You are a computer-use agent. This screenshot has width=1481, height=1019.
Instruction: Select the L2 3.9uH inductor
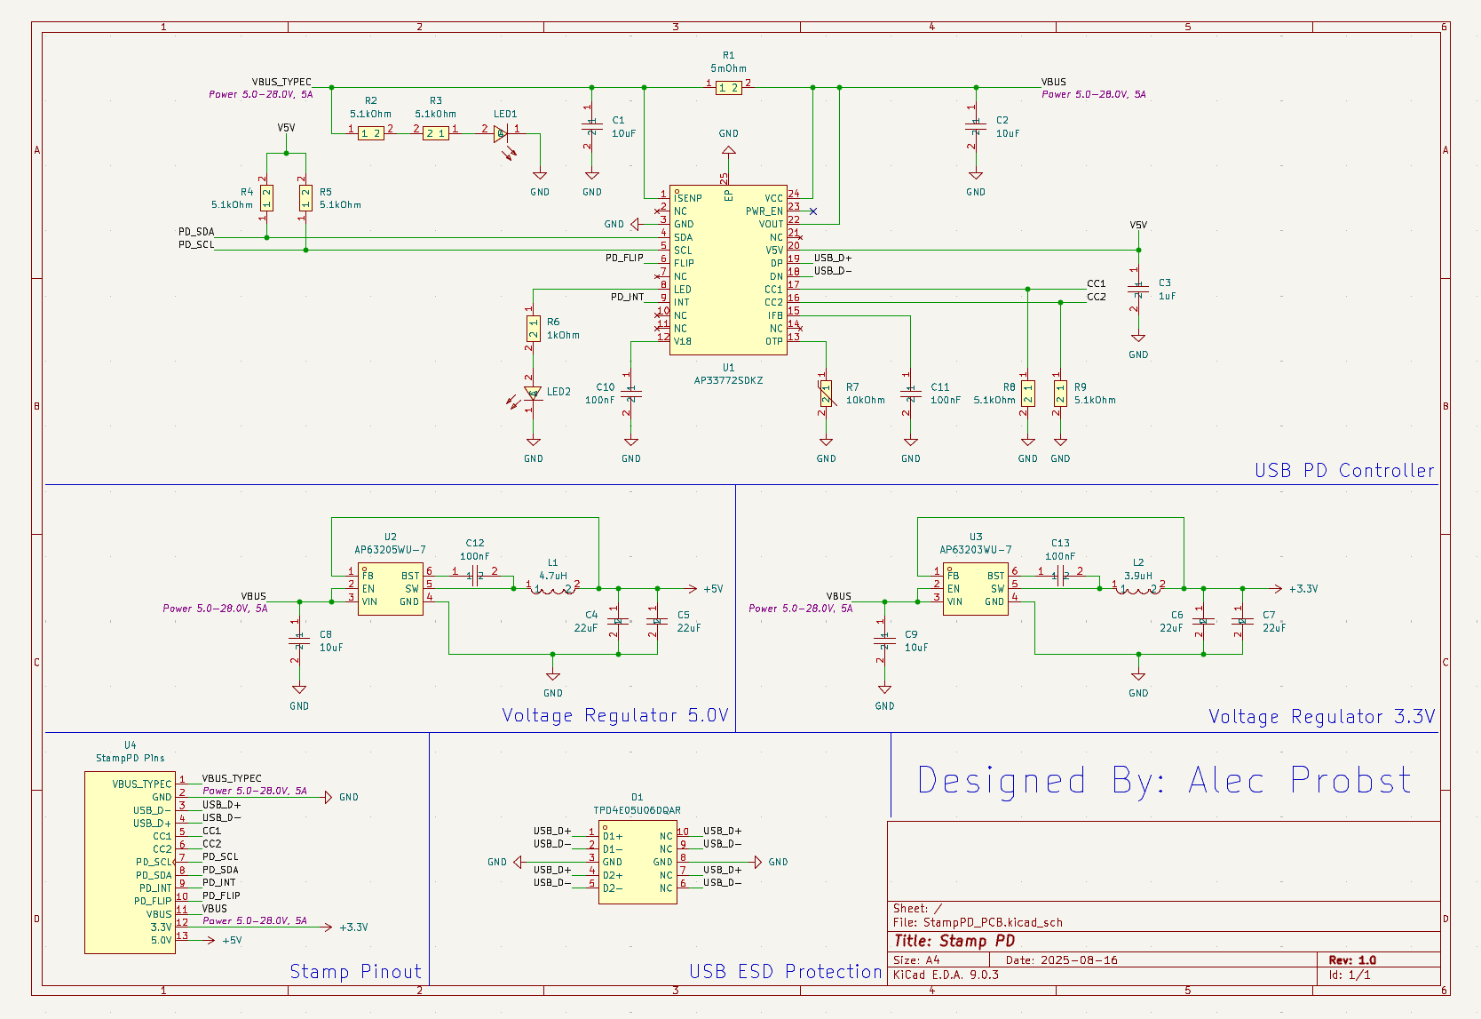(x=1138, y=587)
